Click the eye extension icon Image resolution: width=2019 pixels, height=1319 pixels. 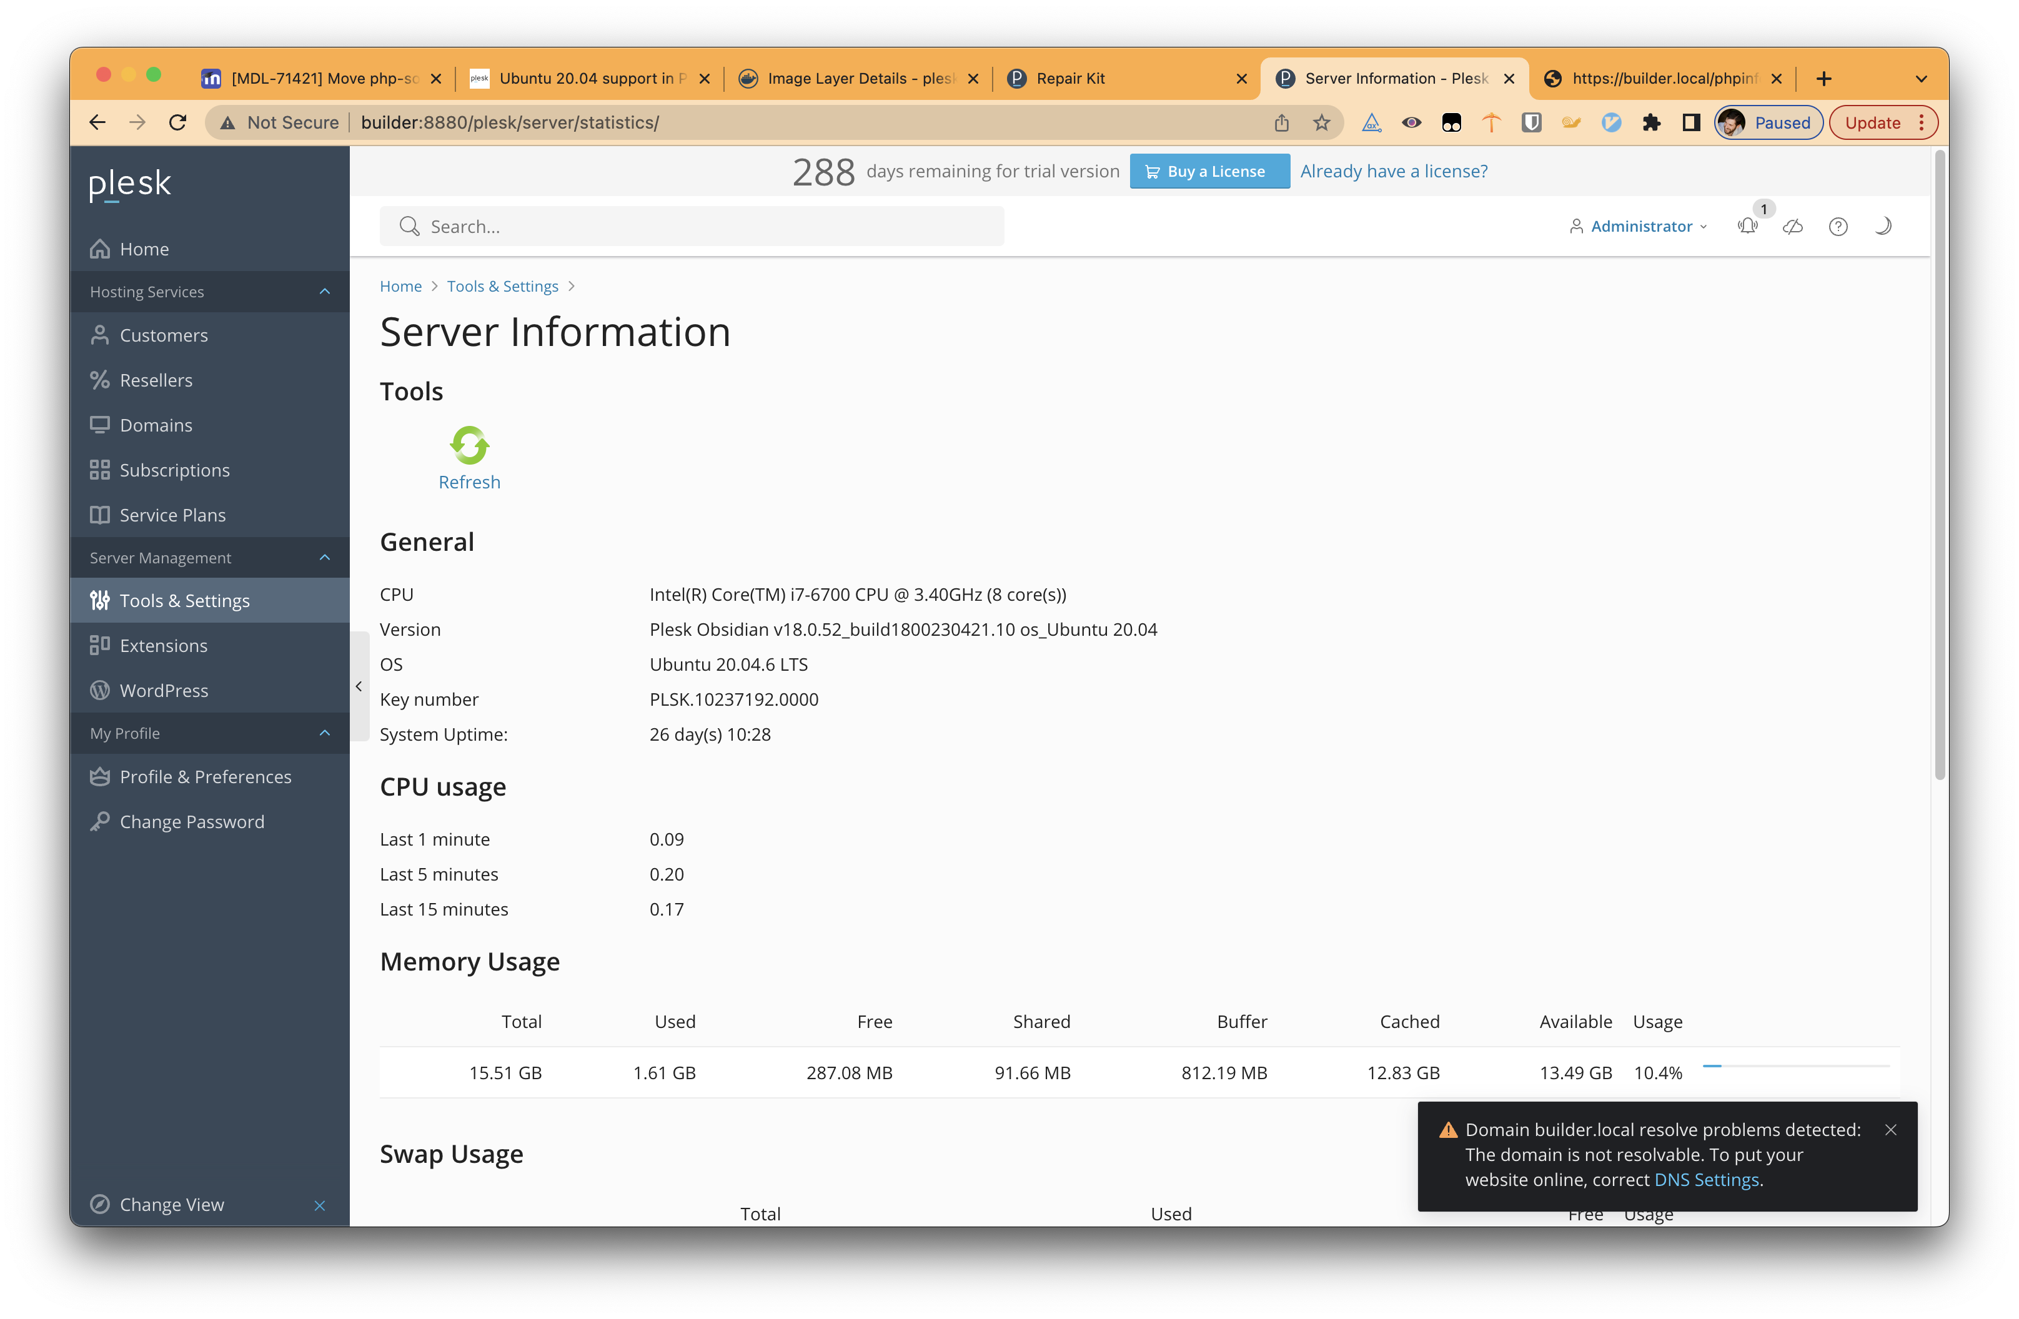pos(1412,123)
